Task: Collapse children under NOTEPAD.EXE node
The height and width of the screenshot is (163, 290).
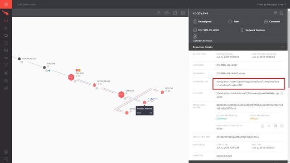Action: pos(97,88)
